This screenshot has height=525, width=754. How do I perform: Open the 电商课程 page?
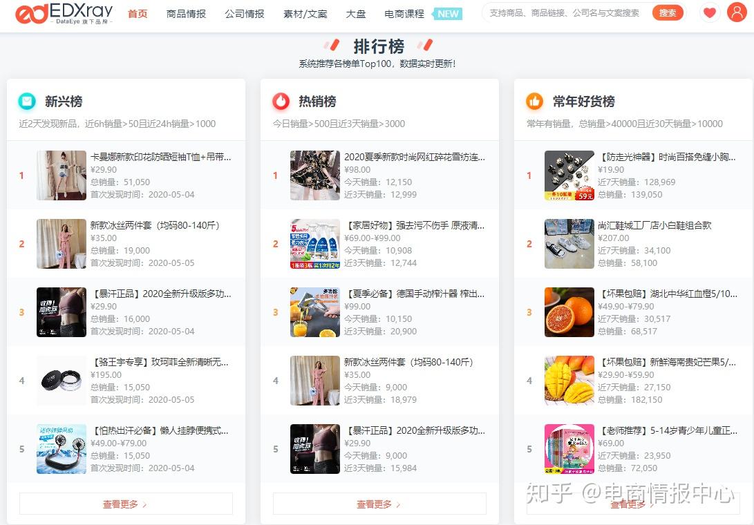click(404, 12)
